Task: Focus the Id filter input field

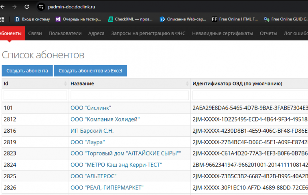Action: tap(35, 96)
